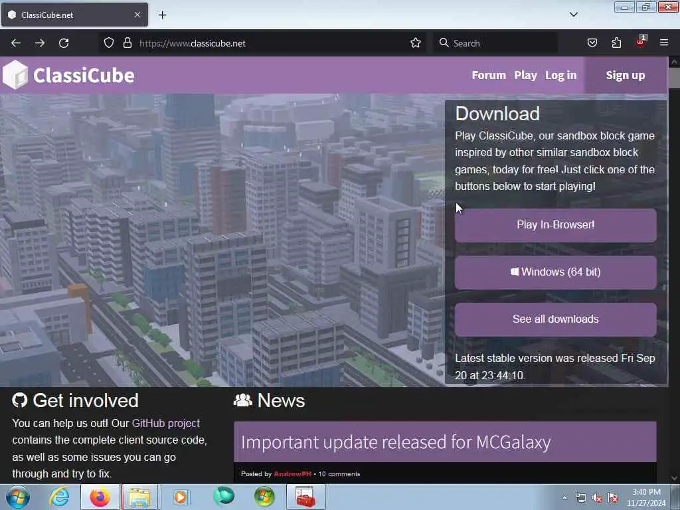The image size is (680, 510).
Task: Click the browser Forward arrow
Action: pyautogui.click(x=40, y=43)
